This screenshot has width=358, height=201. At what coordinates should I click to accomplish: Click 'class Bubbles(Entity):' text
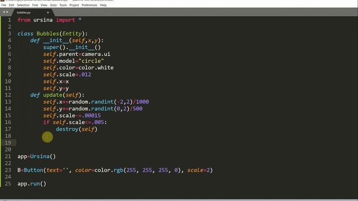point(53,33)
